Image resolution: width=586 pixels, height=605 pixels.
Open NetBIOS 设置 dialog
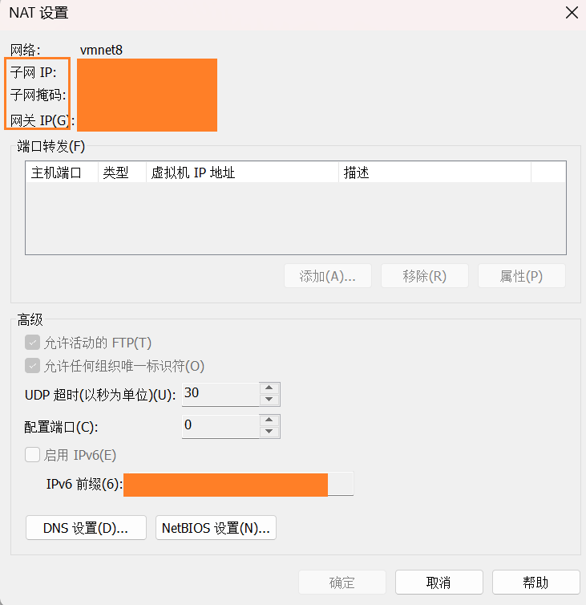click(216, 528)
